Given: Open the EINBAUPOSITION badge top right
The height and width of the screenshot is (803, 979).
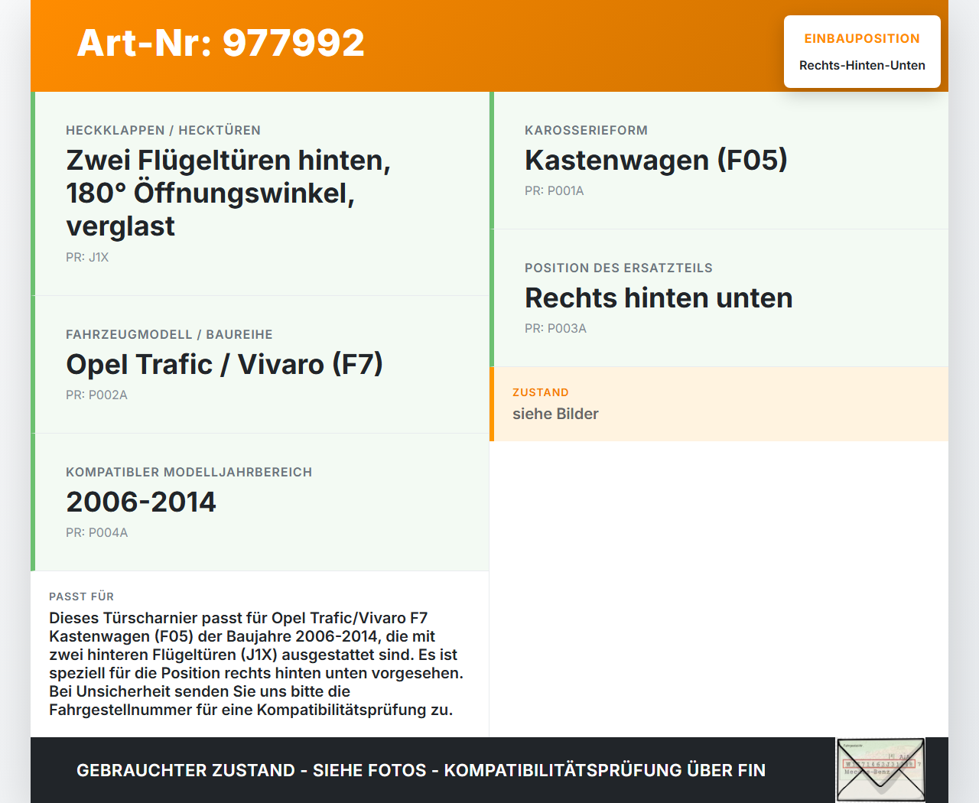Looking at the screenshot, I should pos(862,38).
